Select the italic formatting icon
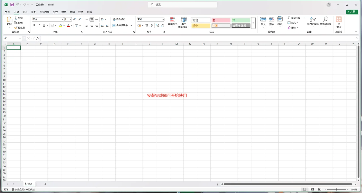 click(39, 25)
